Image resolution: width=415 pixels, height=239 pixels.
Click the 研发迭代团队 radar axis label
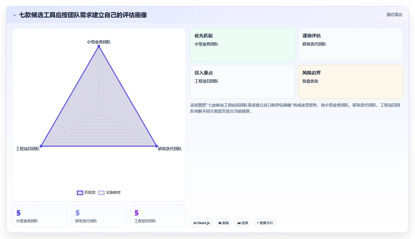[x=170, y=149]
